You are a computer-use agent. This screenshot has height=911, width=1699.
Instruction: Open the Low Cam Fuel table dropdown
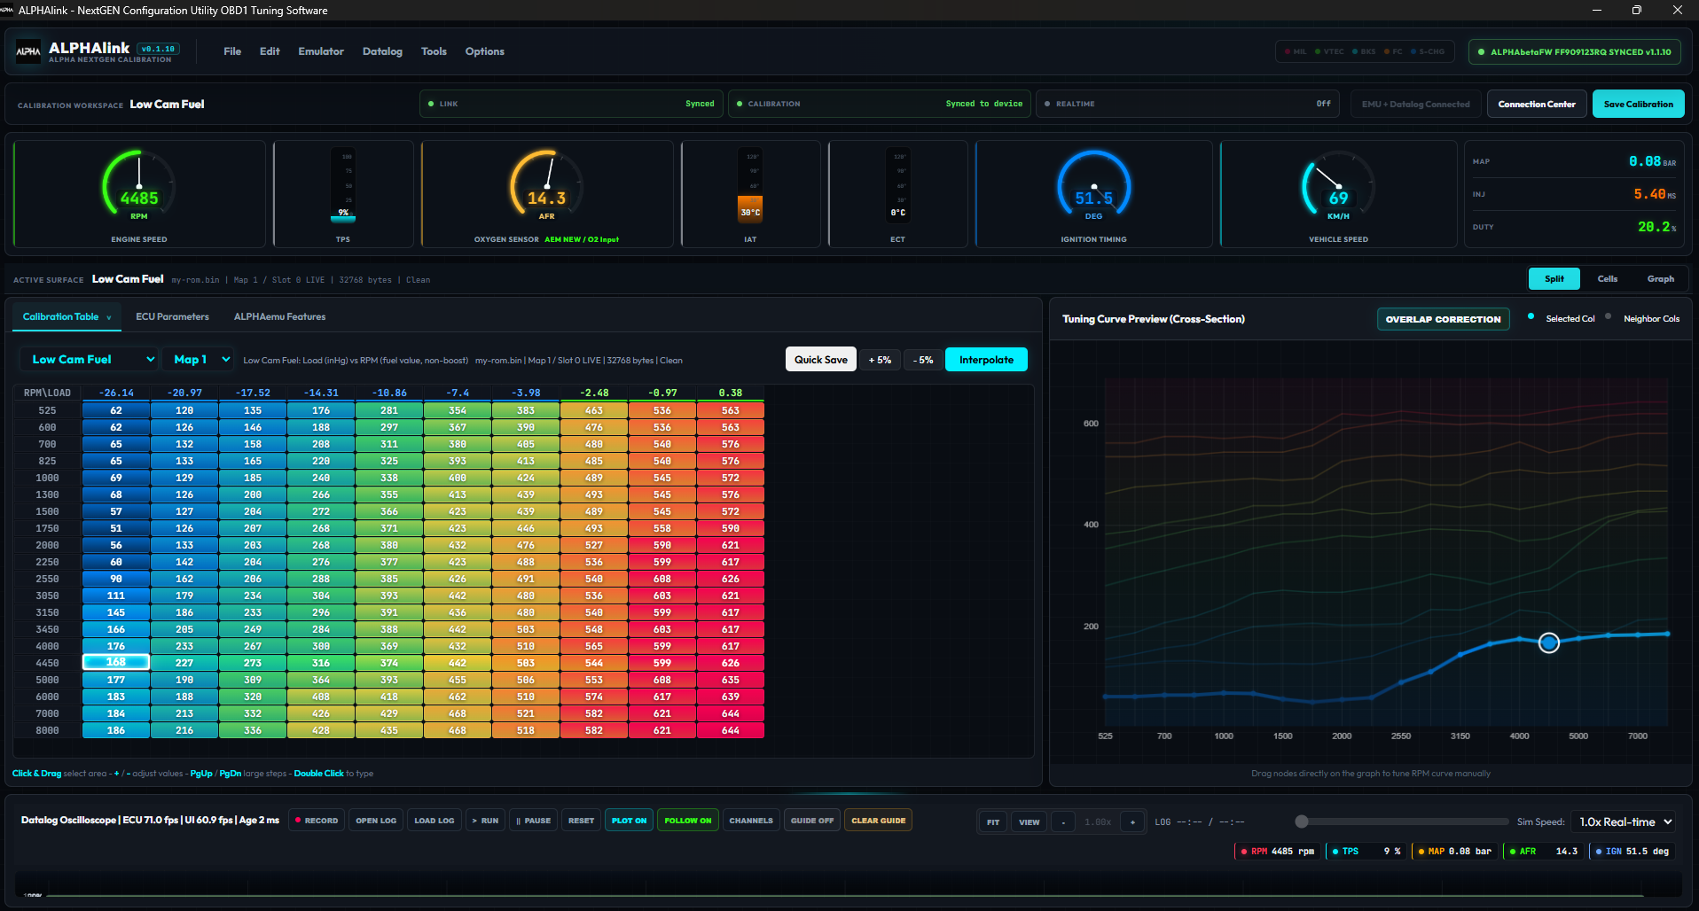coord(89,360)
